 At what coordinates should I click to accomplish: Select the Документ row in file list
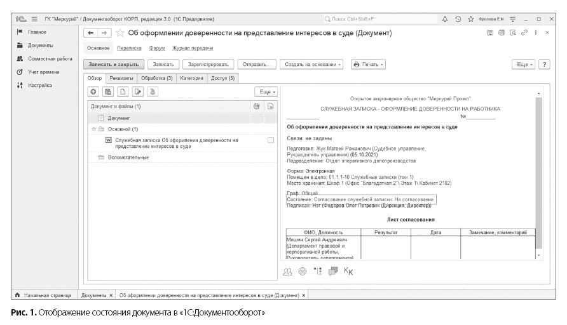click(182, 118)
